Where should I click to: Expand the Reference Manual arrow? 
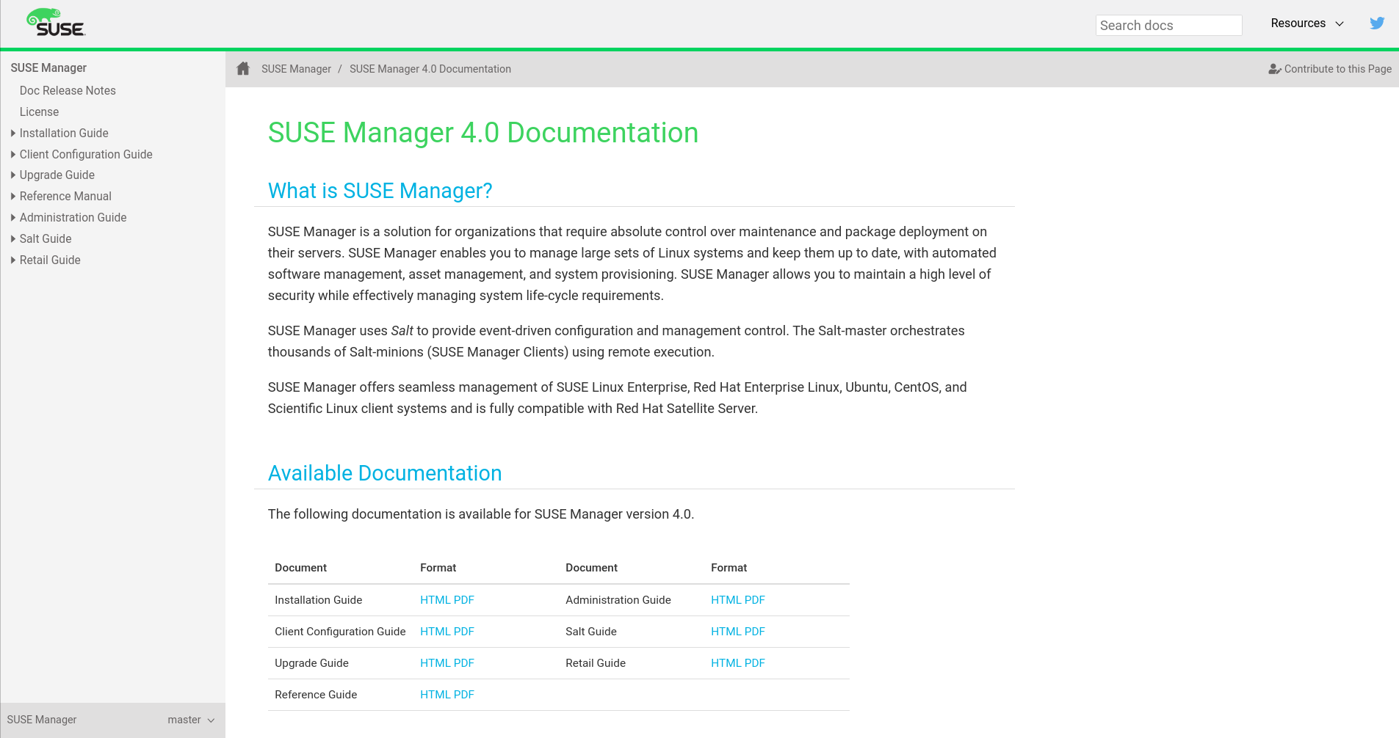pos(13,196)
